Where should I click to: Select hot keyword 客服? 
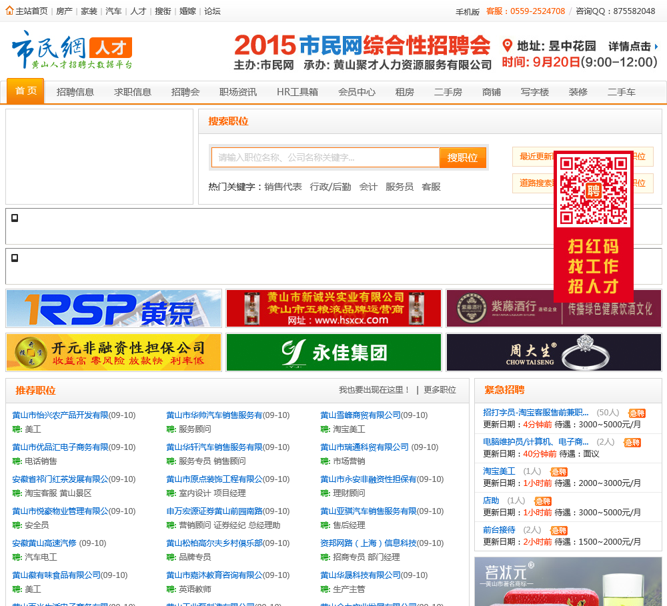point(431,187)
